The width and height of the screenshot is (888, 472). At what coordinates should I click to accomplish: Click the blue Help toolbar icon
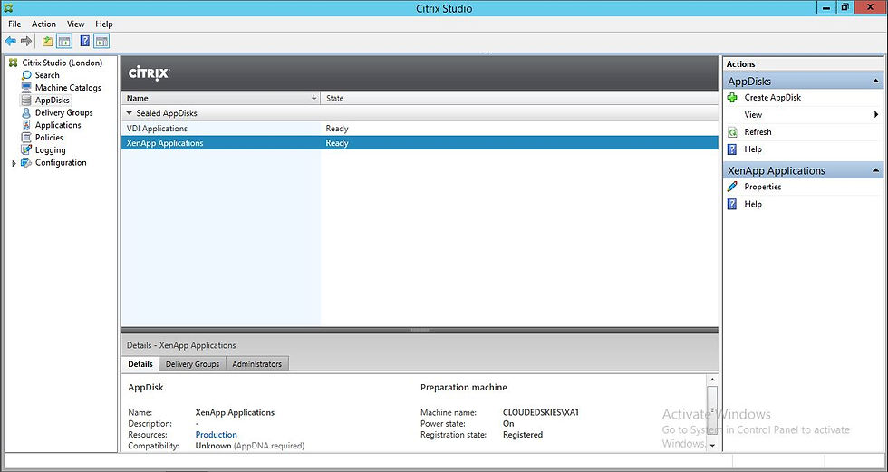coord(85,41)
